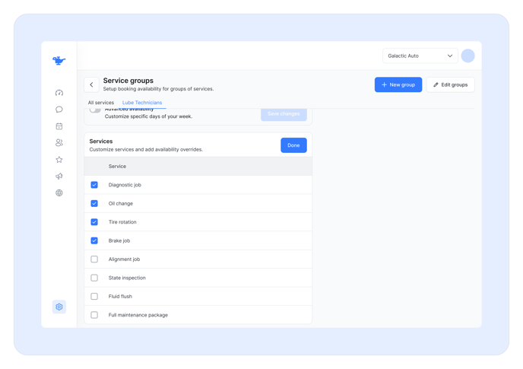Open the globe website icon
This screenshot has width=523, height=369.
59,193
